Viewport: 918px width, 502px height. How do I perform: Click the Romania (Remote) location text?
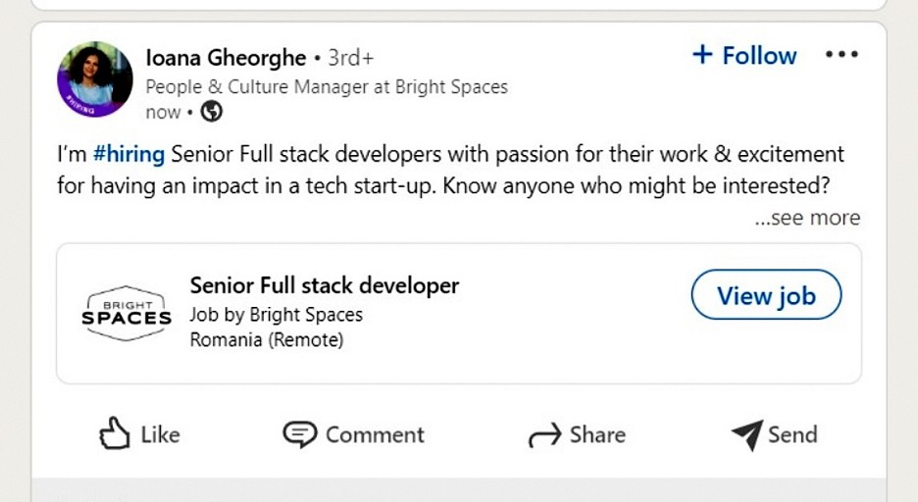pos(267,340)
